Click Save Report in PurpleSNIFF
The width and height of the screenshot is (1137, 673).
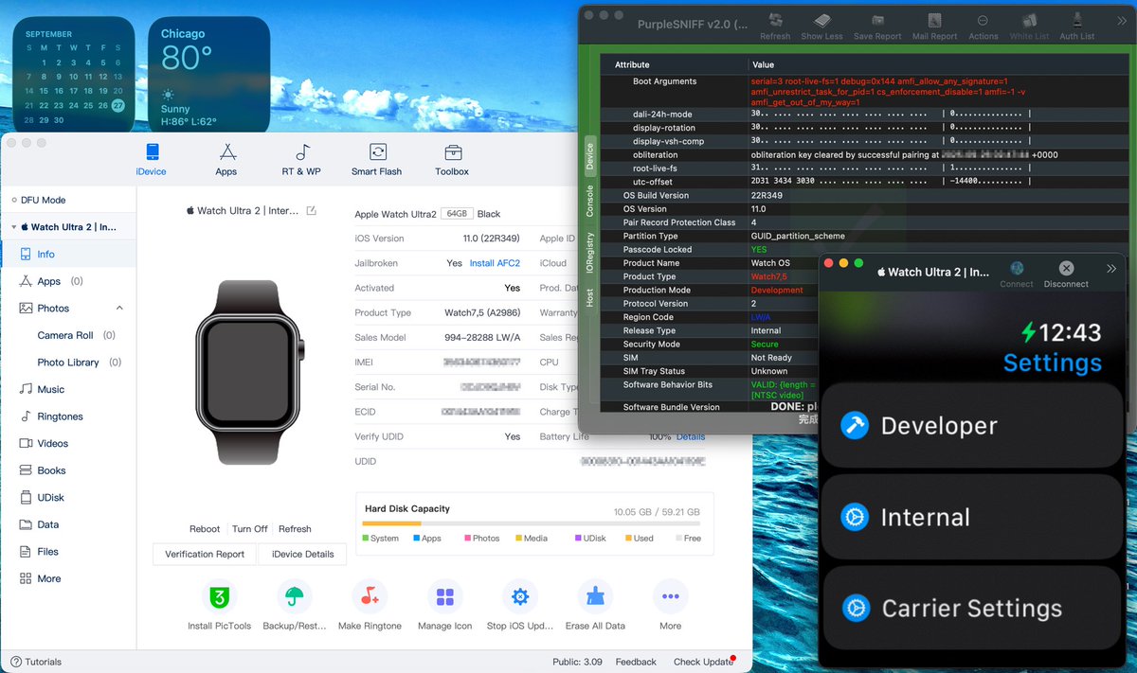(877, 27)
